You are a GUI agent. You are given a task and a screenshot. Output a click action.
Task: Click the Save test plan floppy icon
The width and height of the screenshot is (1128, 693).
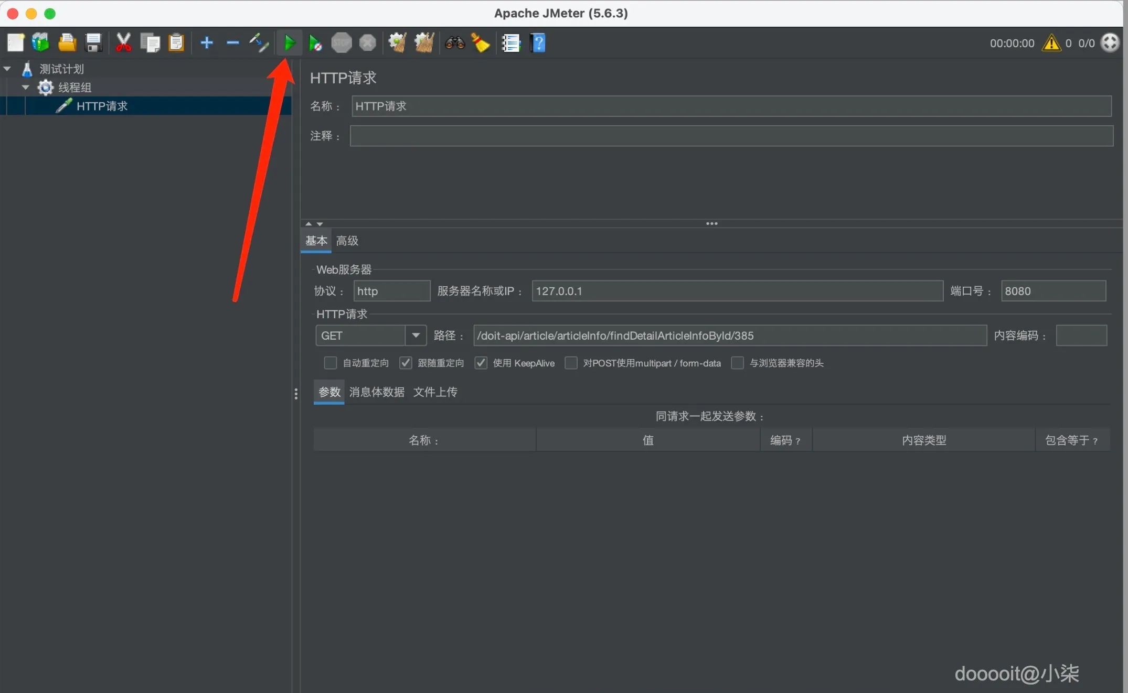(x=93, y=43)
